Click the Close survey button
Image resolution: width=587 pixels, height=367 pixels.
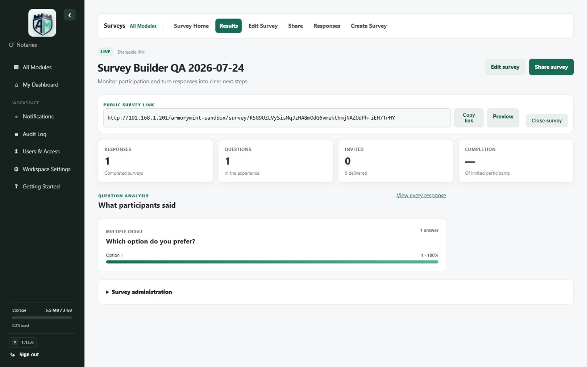[547, 121]
